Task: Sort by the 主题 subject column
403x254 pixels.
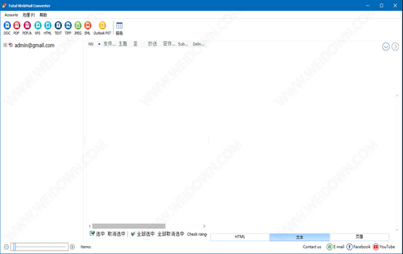Action: point(124,44)
